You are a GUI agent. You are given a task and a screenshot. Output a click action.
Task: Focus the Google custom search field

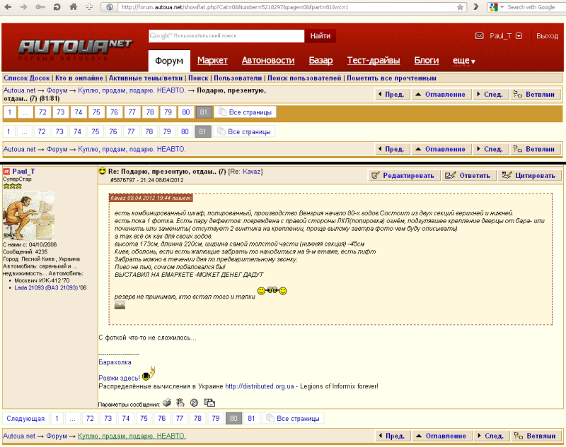226,36
